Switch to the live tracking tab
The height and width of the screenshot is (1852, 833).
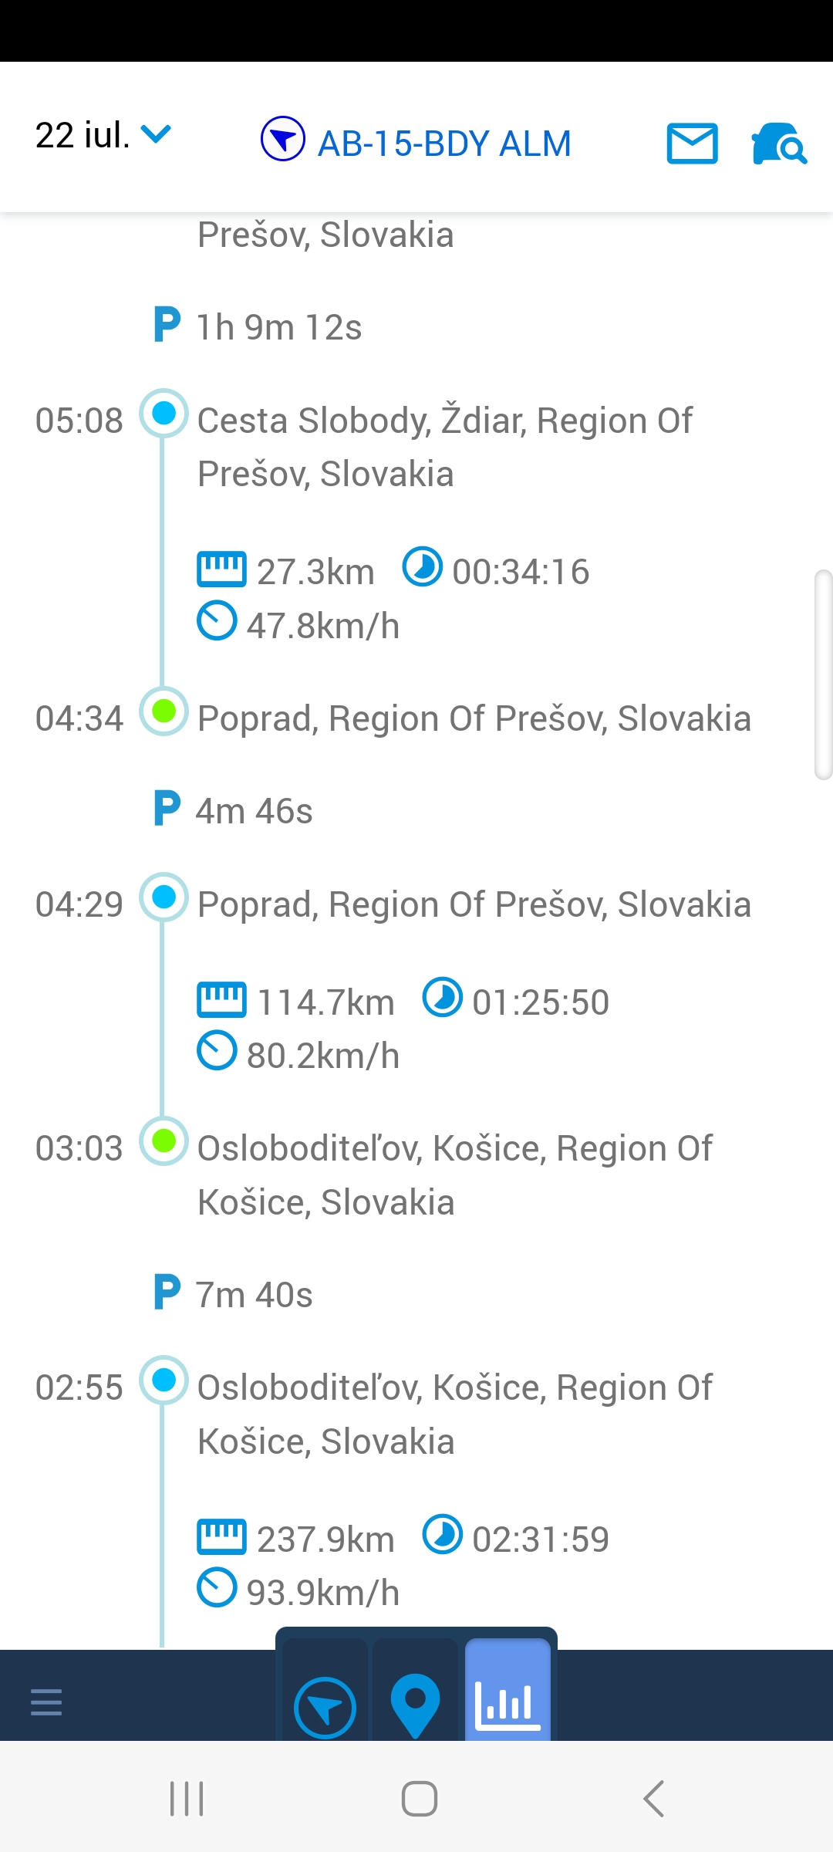pyautogui.click(x=325, y=1707)
